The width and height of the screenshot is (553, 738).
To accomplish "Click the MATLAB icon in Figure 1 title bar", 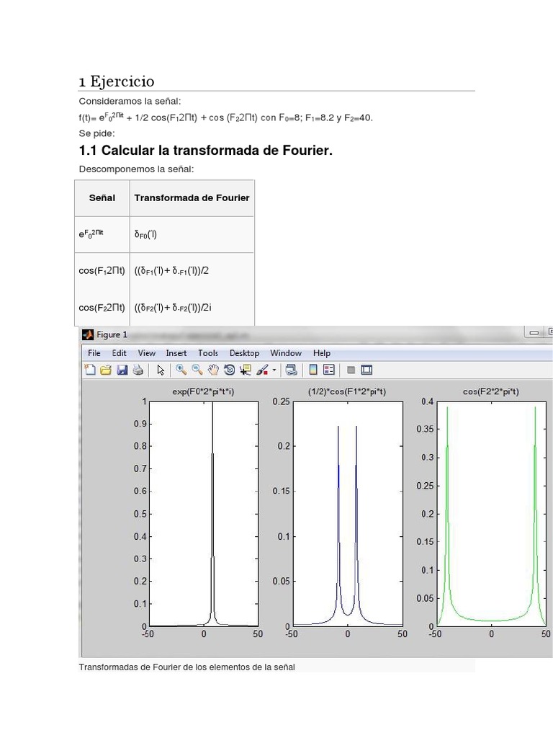I will click(x=87, y=334).
